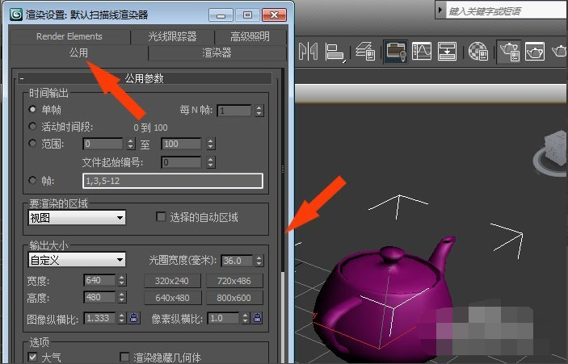This screenshot has height=364, width=568.
Task: Click the range start value spinner
Action: [131, 144]
